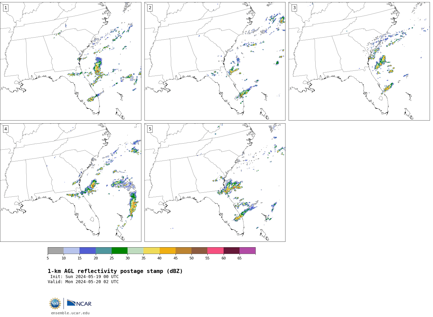This screenshot has height=317, width=433.
Task: Click the panel number 4 label box
Action: click(5, 129)
